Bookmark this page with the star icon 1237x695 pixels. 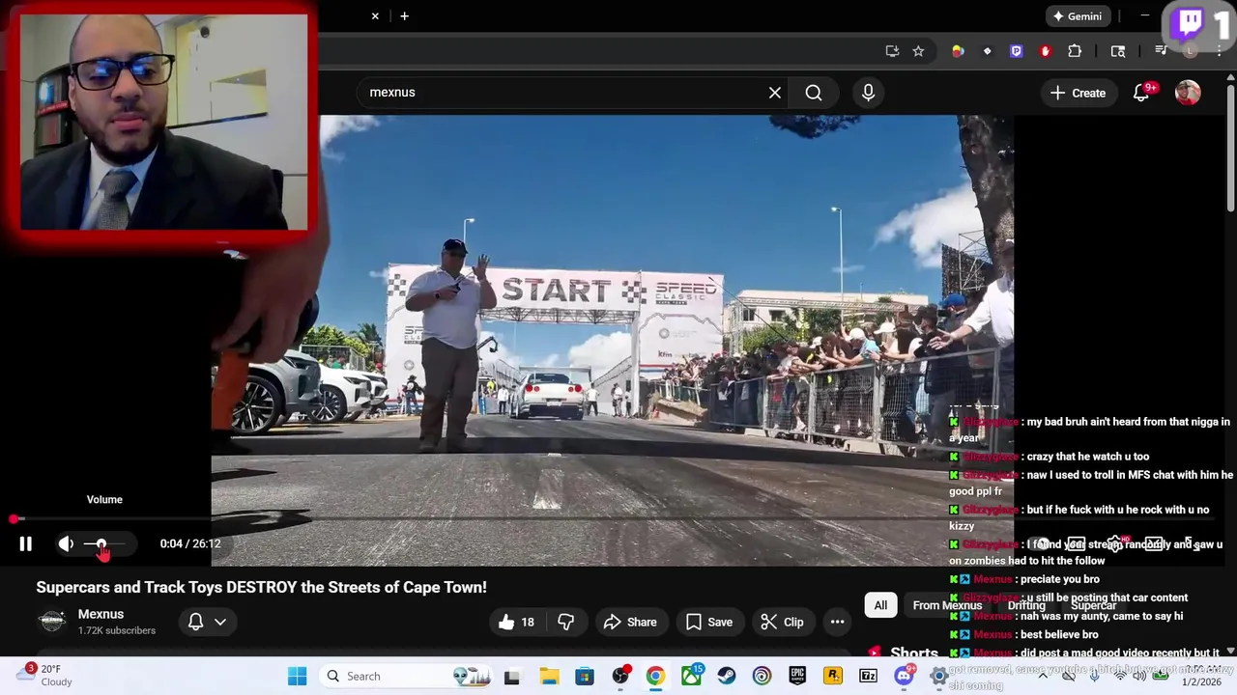(918, 51)
